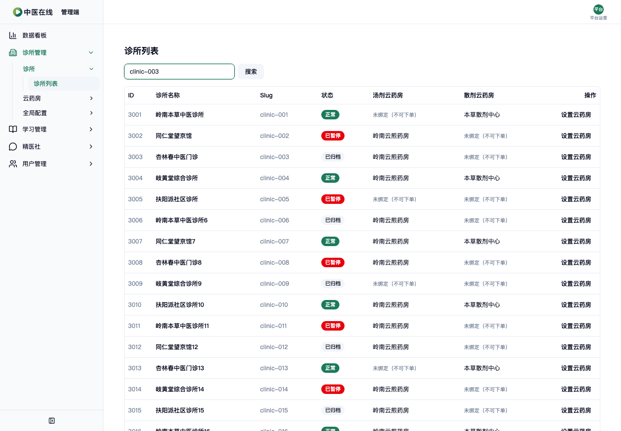This screenshot has width=621, height=431.
Task: Click the 已暂停 badge in row 3002
Action: tap(333, 136)
